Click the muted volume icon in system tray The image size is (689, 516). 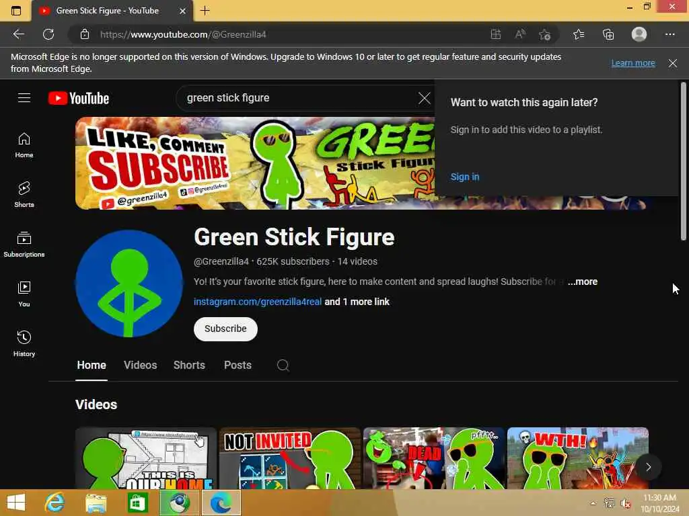(x=626, y=504)
